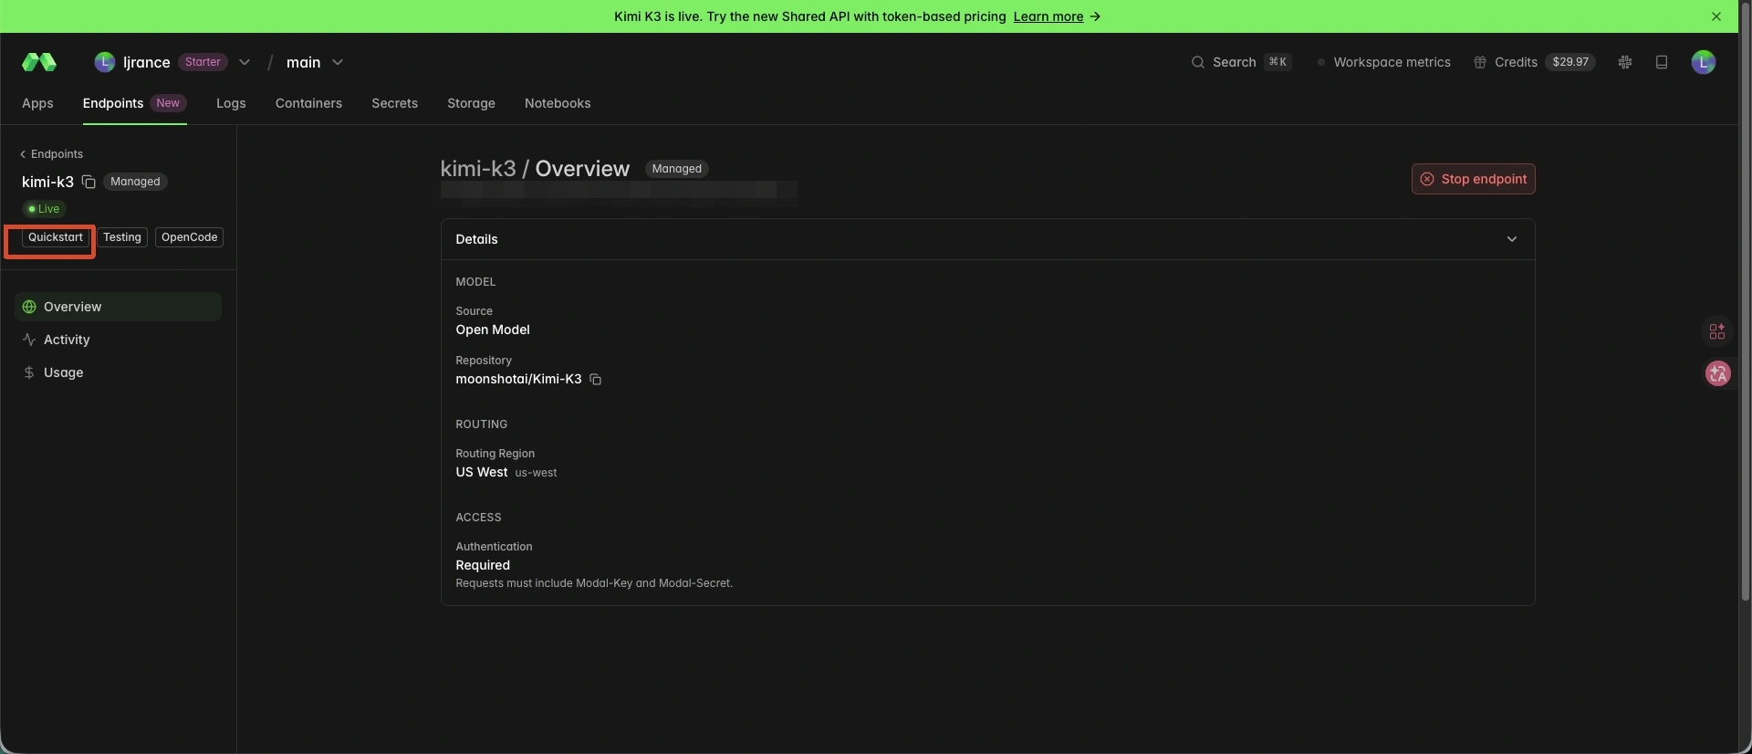Copy the moonshotai/Kimi-K3 repository name
Screen dimensions: 1752x754
[595, 379]
